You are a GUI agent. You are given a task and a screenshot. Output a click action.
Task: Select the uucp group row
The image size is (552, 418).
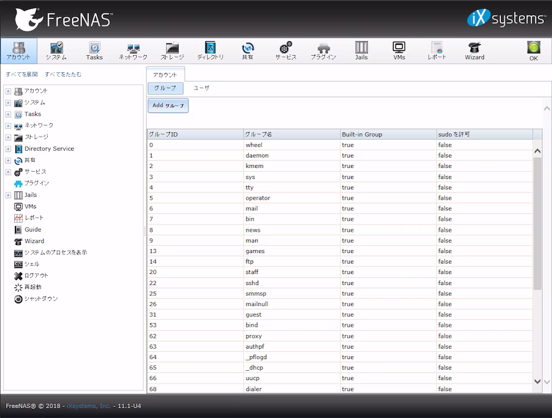coord(340,378)
